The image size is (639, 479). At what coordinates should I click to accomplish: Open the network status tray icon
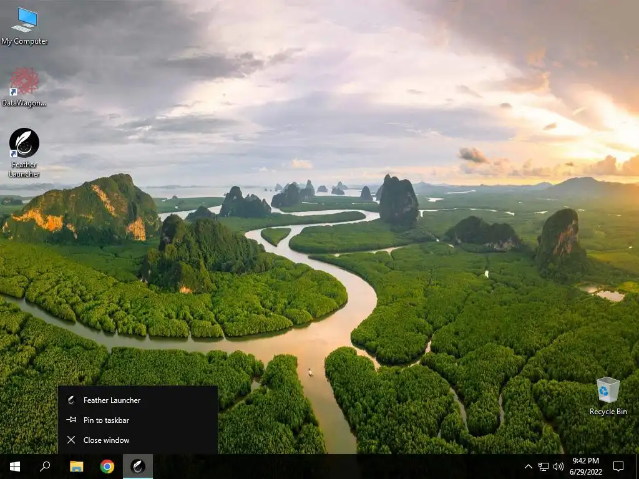[544, 467]
